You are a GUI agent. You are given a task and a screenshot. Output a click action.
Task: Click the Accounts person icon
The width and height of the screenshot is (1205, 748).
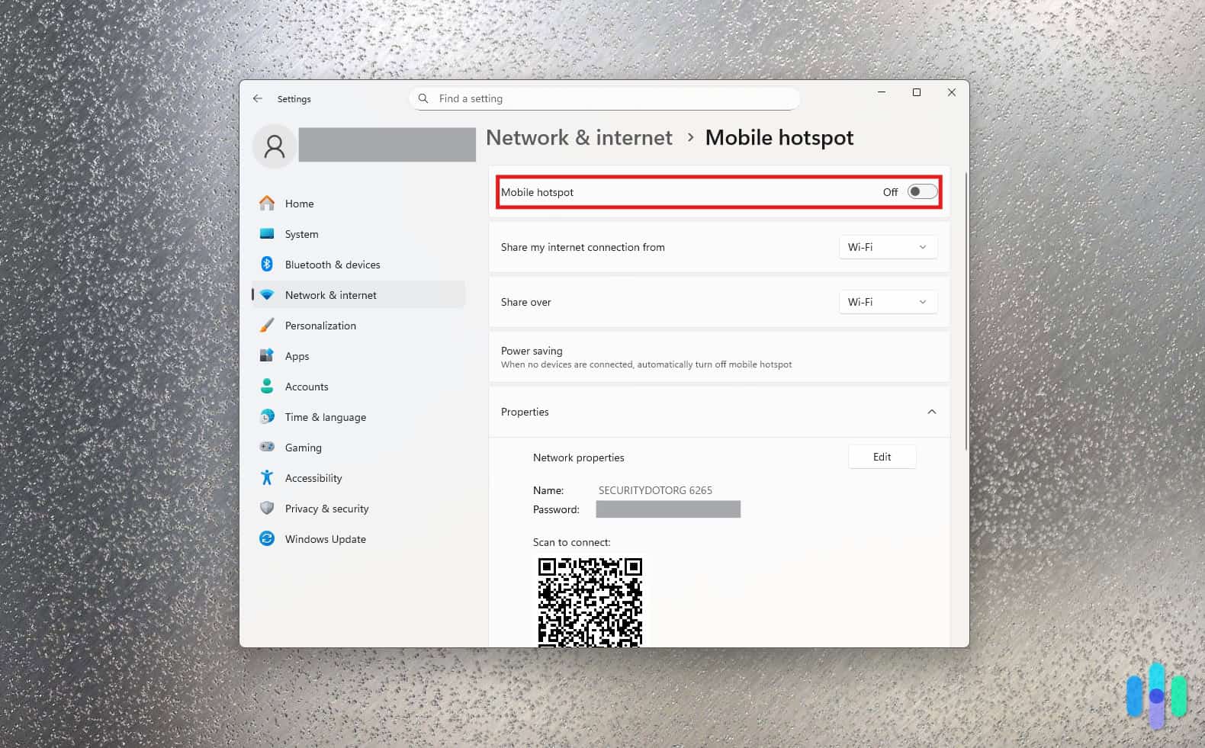(x=267, y=386)
